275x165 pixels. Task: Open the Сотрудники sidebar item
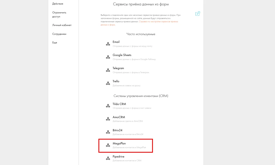[59, 34]
